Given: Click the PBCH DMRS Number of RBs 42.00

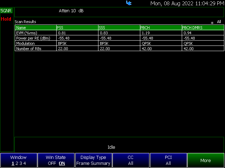Looking at the screenshot, I should (x=188, y=49).
